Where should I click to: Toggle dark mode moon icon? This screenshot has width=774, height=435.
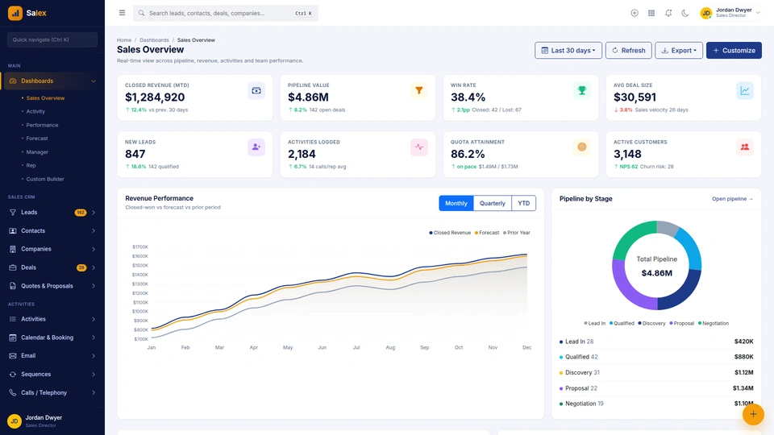(685, 14)
